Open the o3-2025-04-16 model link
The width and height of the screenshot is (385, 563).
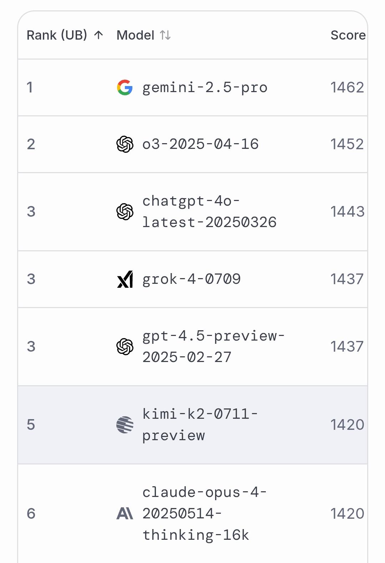click(x=200, y=144)
